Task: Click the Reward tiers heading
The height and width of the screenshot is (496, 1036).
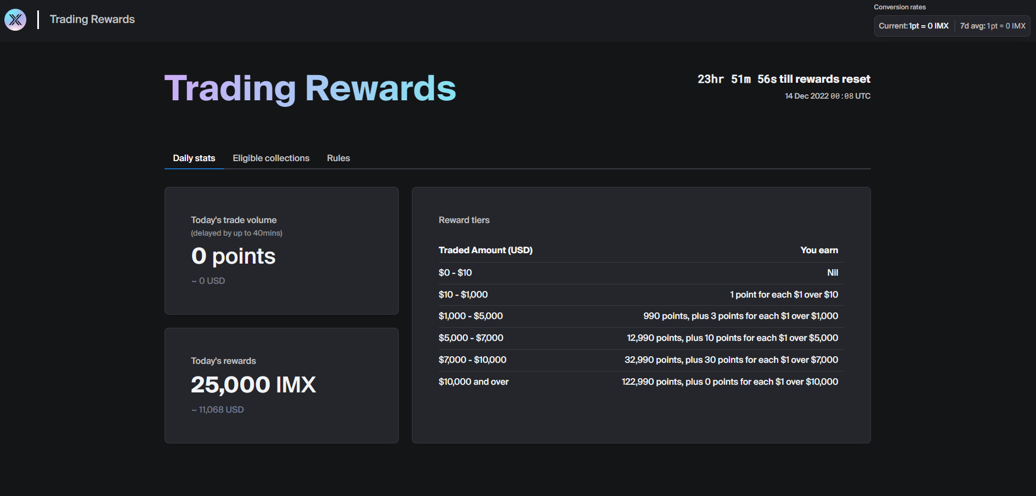Action: pos(463,220)
